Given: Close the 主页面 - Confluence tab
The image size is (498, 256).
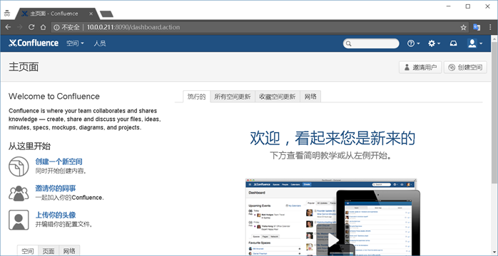Looking at the screenshot, I should point(91,14).
